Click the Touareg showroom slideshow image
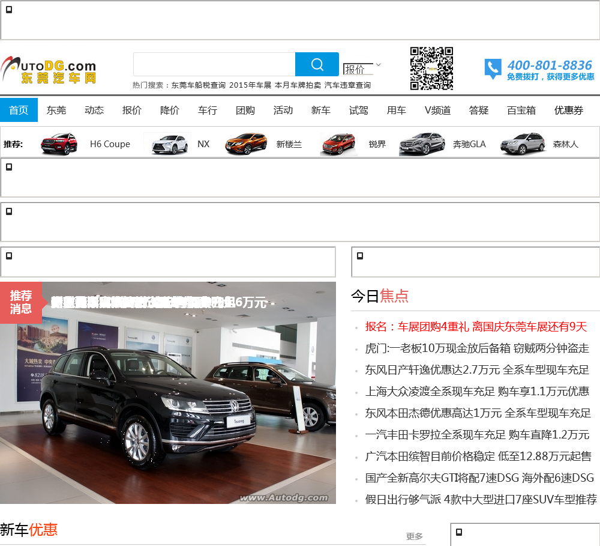600x546 pixels. [168, 393]
